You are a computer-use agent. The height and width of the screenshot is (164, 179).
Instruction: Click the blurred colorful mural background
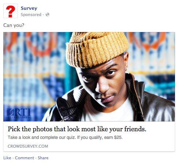33,68
